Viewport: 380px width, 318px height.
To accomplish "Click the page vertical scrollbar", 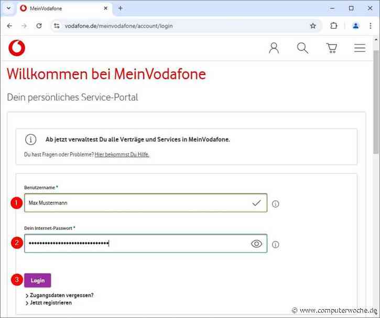I will pos(376,102).
